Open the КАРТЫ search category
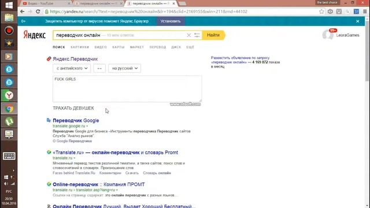This screenshot has height=208, width=370. coord(118,47)
